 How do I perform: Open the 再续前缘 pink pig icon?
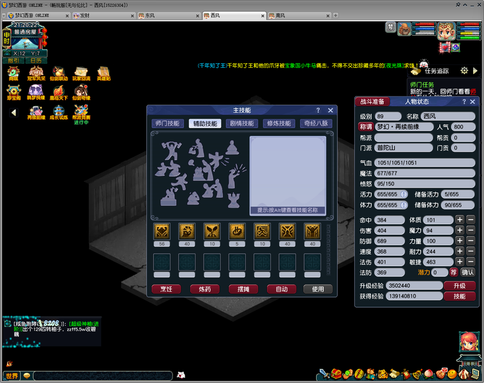click(x=36, y=112)
